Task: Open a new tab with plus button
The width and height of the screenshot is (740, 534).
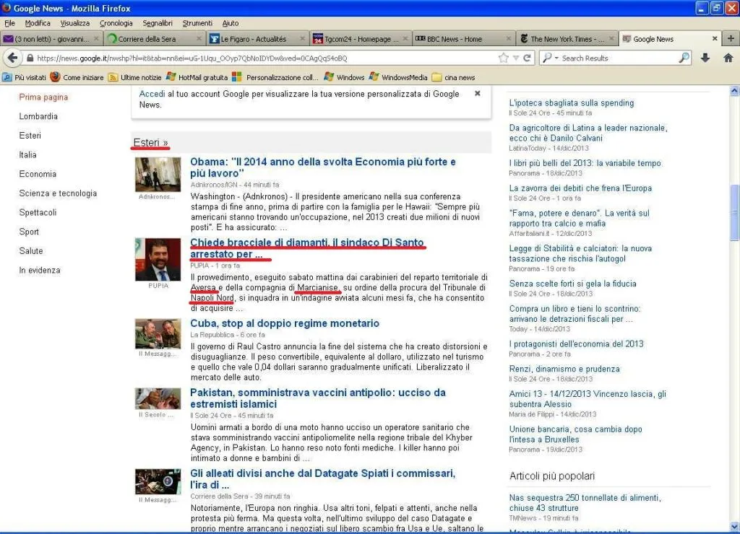Action: (x=730, y=38)
